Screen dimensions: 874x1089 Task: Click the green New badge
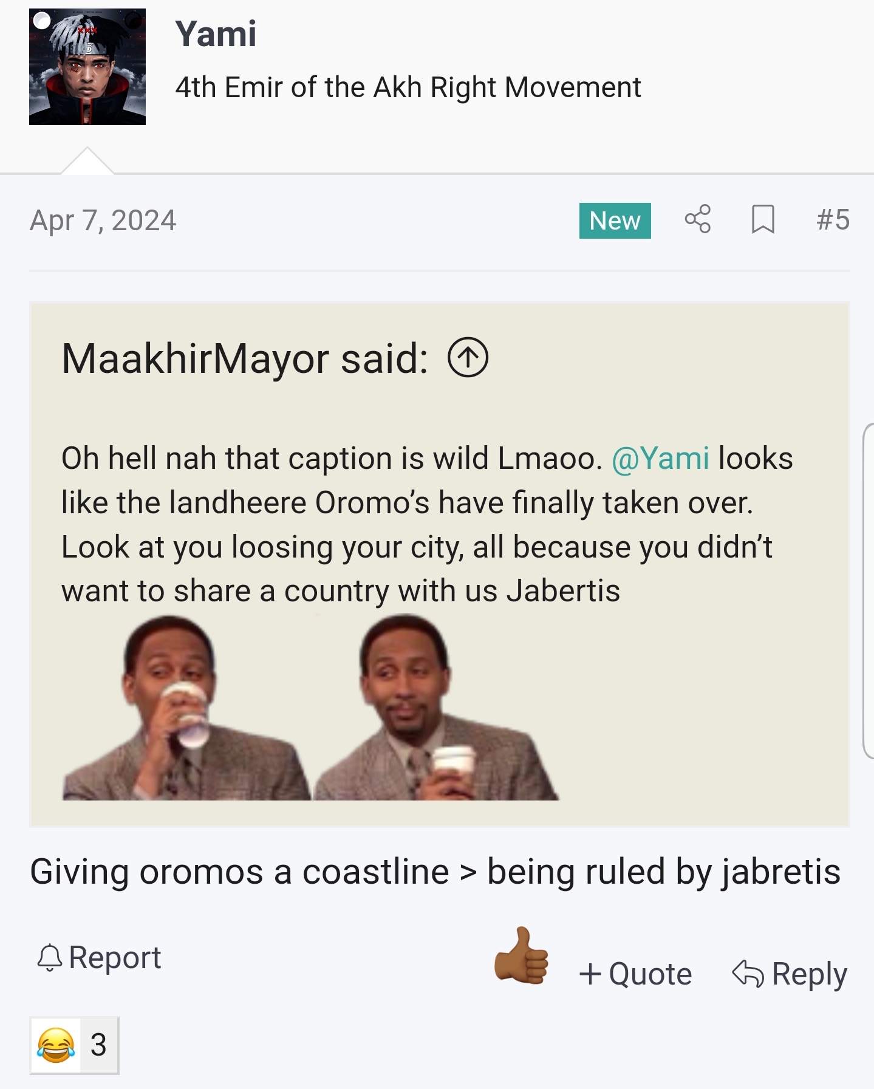point(615,220)
